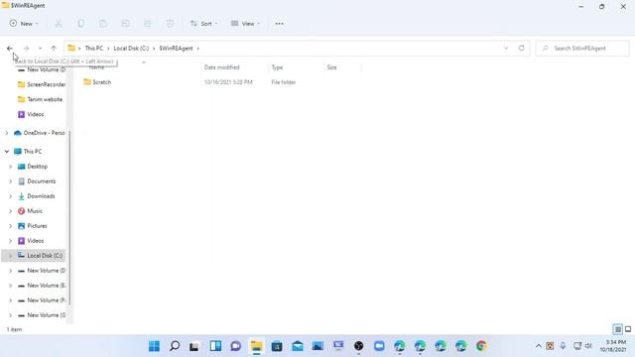Open the See more ellipsis menu

coord(280,24)
